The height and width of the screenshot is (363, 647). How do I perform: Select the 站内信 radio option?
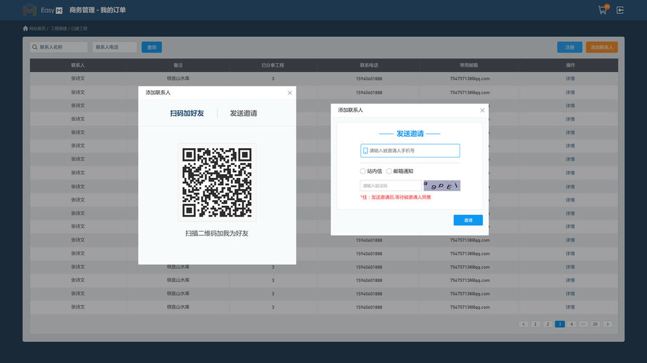pos(363,171)
